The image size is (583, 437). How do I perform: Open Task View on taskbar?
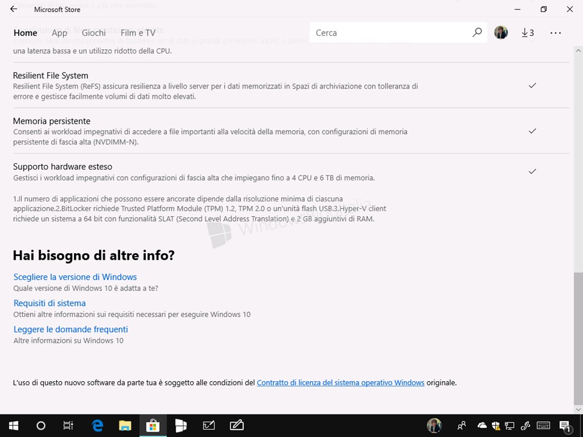click(x=69, y=425)
